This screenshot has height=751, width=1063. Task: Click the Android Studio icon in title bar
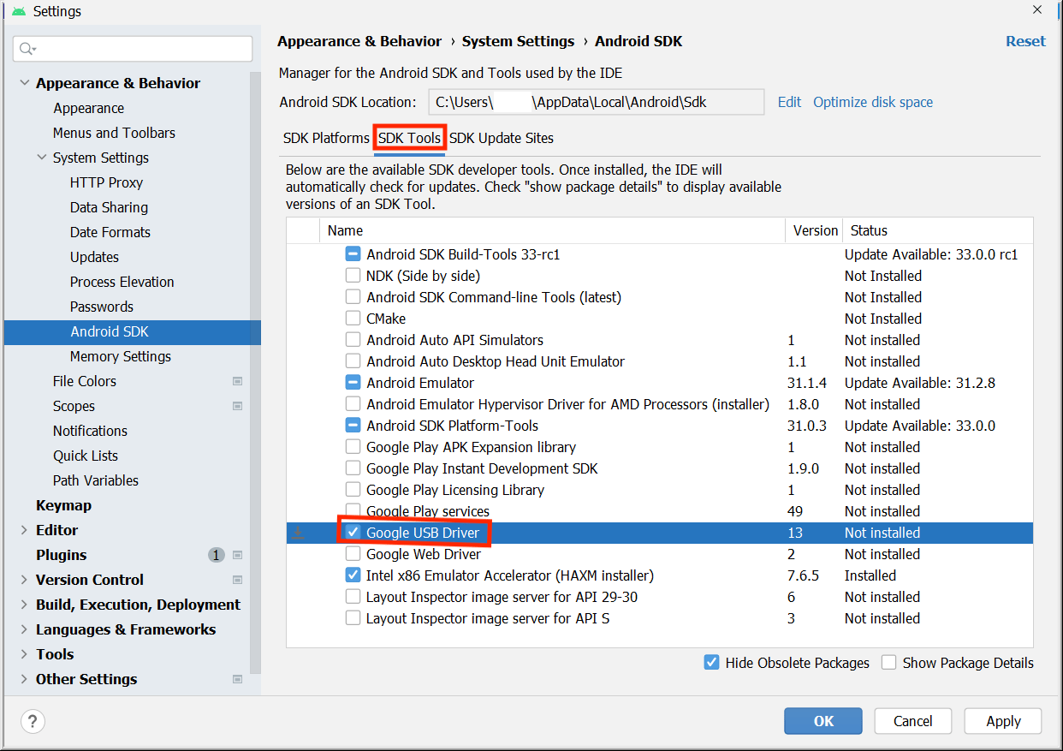tap(18, 11)
